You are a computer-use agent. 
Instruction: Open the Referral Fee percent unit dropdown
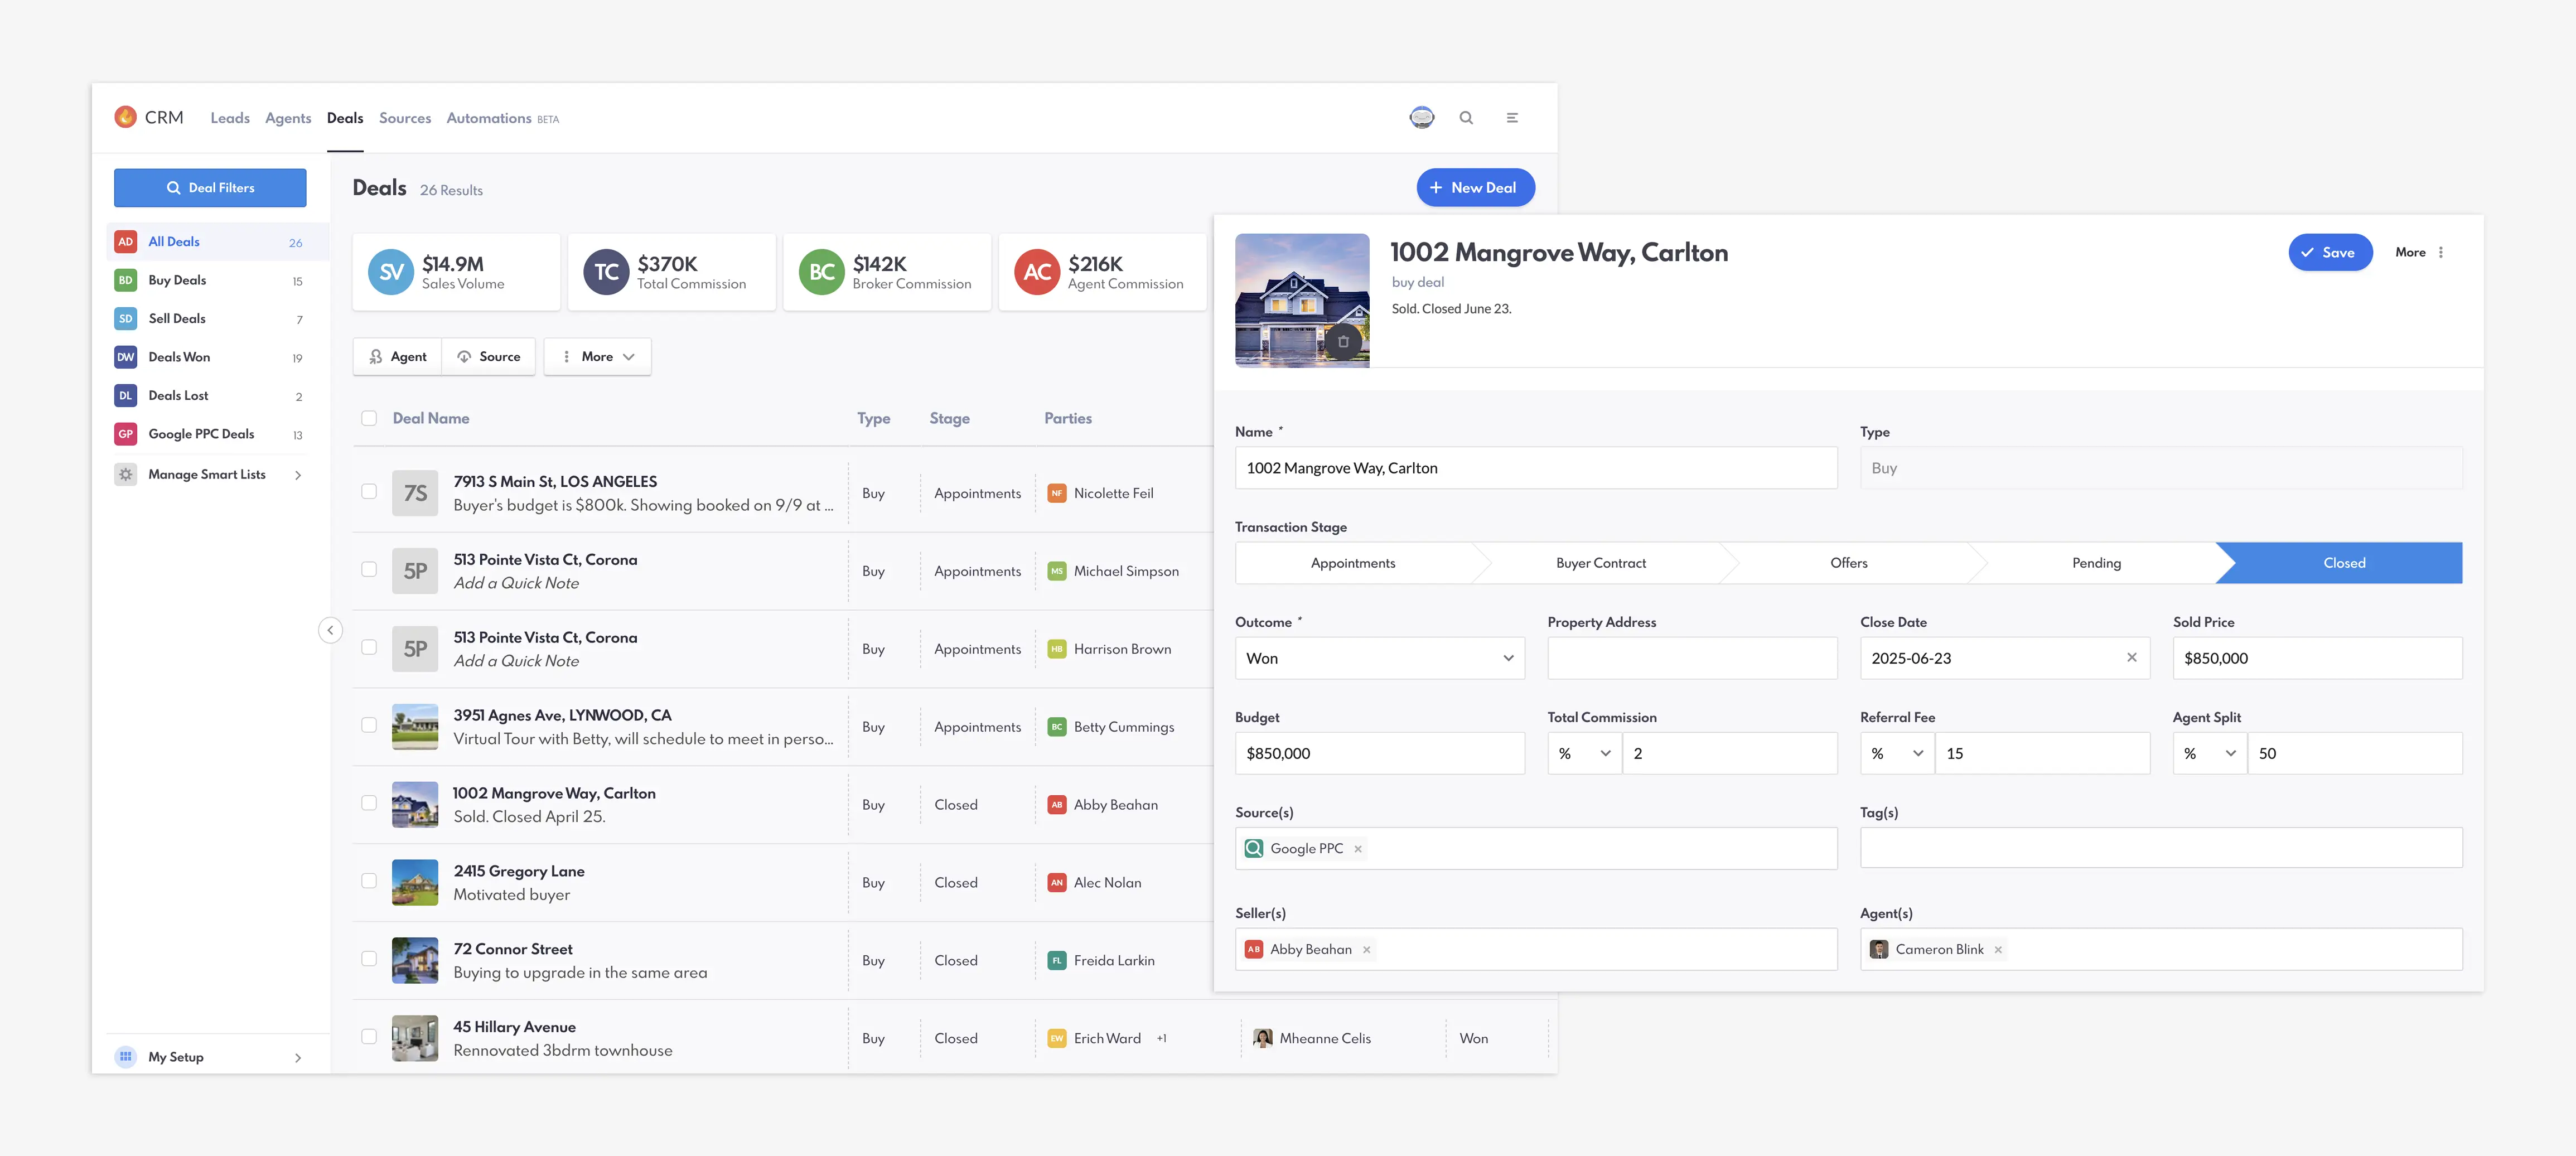click(x=1896, y=754)
